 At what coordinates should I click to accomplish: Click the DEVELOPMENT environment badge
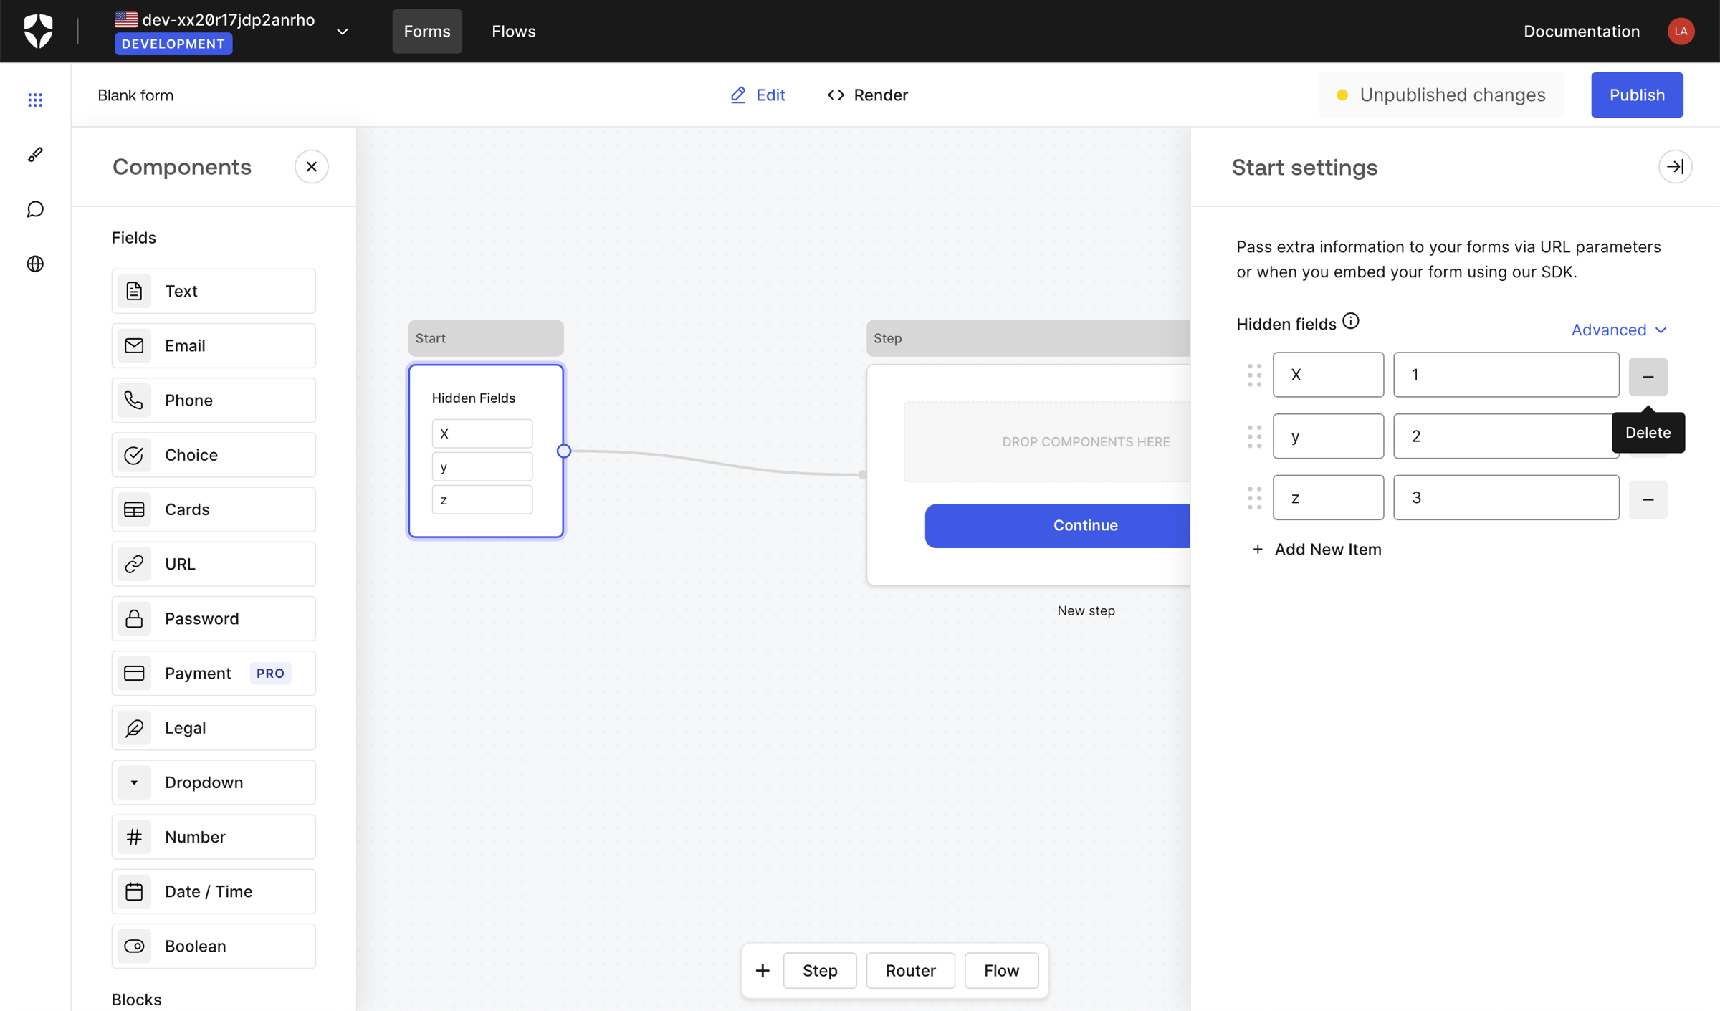click(173, 44)
